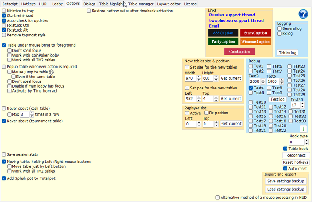Screen dimensions: 312x202
Task: Click Save settings backup
Action: pos(286,181)
